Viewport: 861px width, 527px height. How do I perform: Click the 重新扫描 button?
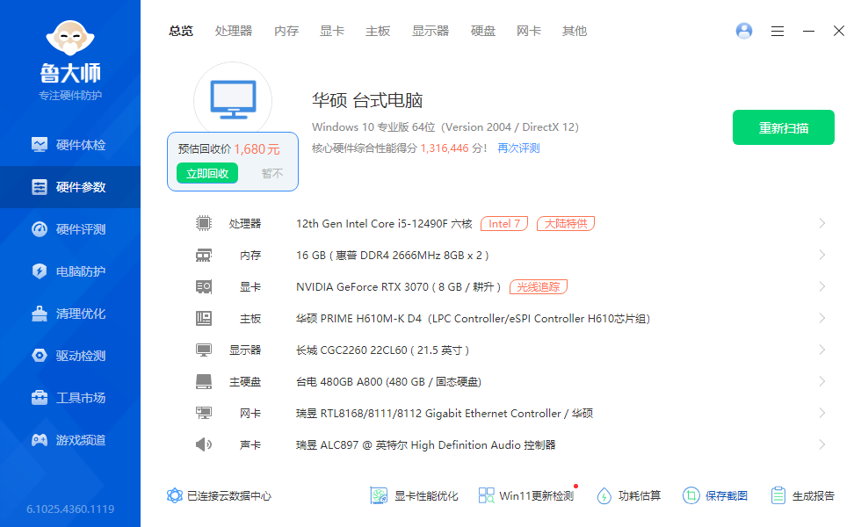point(784,128)
